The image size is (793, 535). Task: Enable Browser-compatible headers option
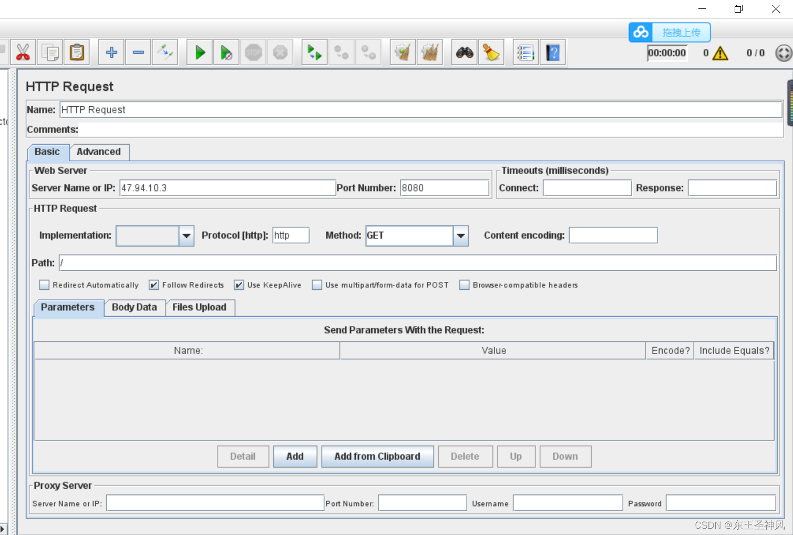(x=465, y=285)
